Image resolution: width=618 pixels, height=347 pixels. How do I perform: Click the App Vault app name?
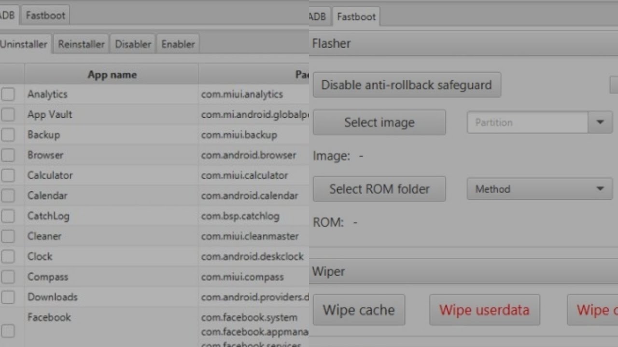pyautogui.click(x=50, y=115)
